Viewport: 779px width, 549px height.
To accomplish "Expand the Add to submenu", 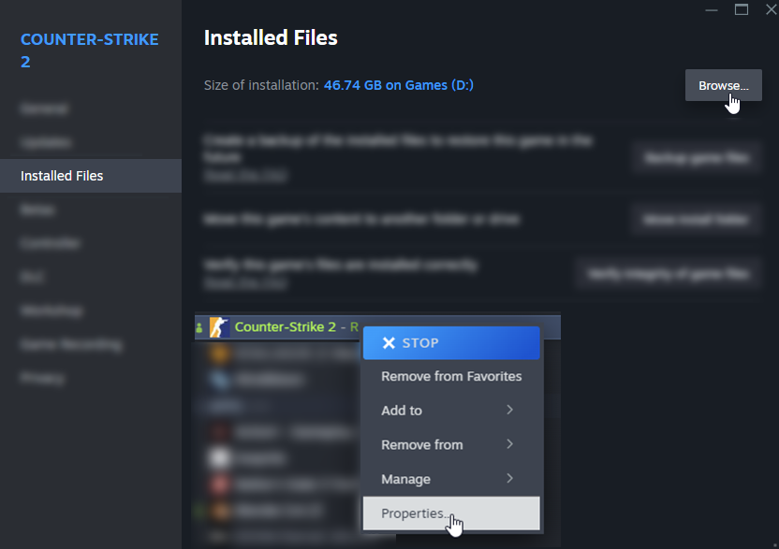I will 451,411.
